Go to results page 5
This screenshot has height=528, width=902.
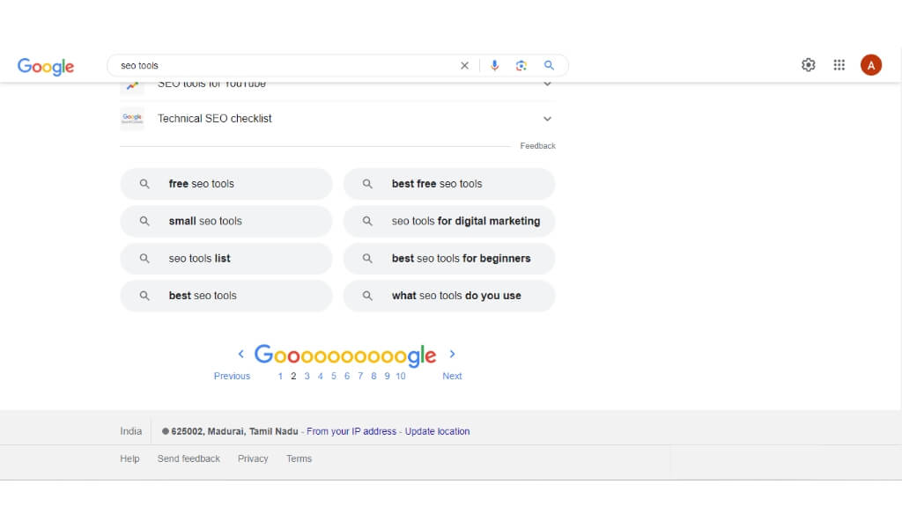[x=334, y=377]
